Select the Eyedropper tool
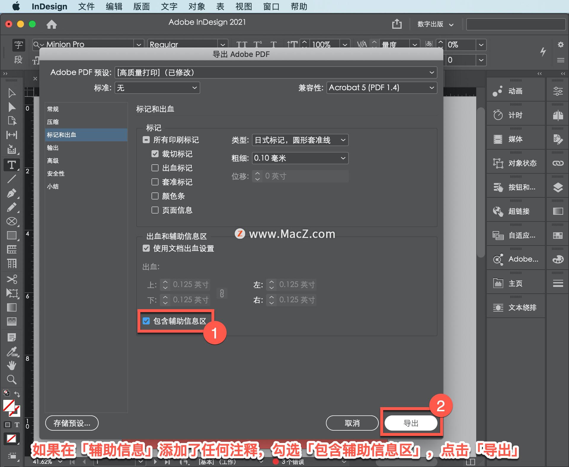Viewport: 569px width, 467px height. (12, 352)
